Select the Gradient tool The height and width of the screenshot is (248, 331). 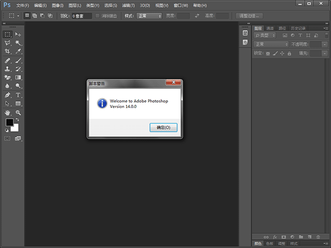coord(18,77)
